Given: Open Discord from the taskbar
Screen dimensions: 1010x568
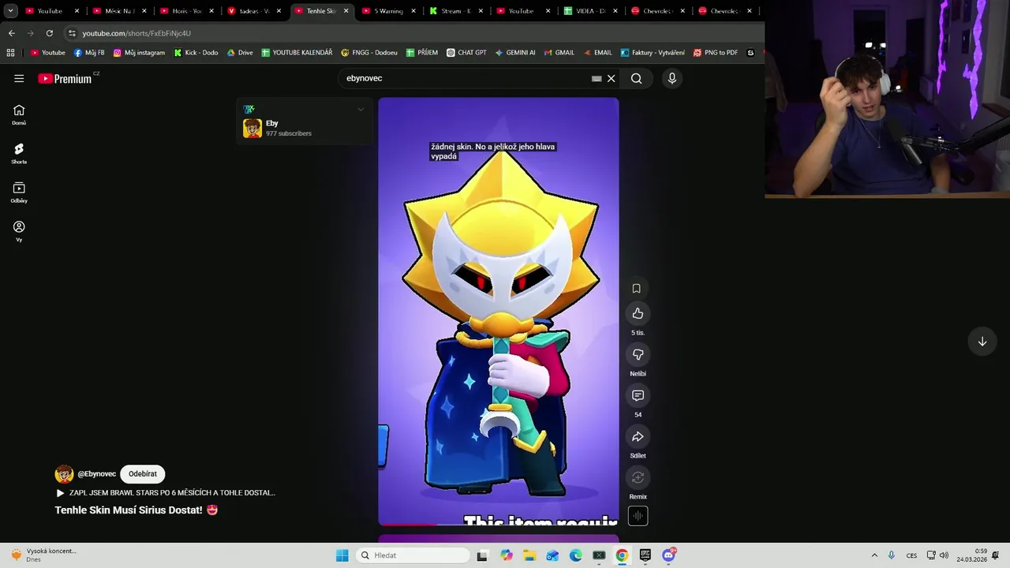Looking at the screenshot, I should [x=669, y=555].
